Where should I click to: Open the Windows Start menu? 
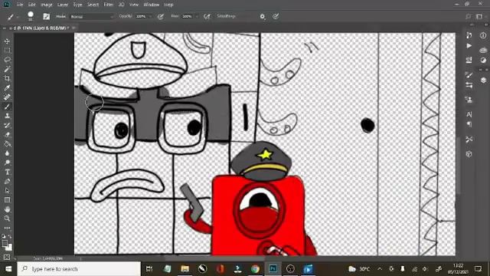[8, 269]
